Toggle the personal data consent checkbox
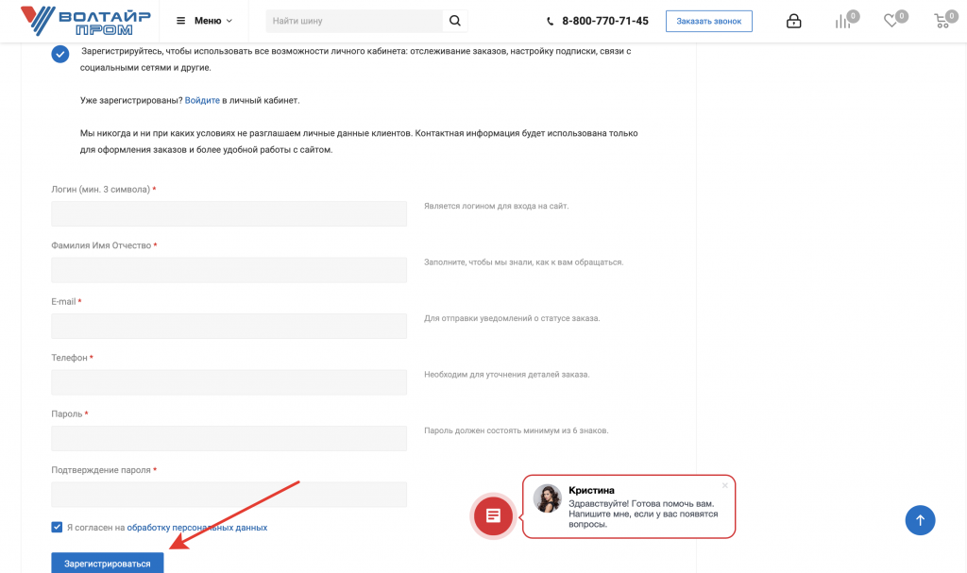This screenshot has width=967, height=573. (x=58, y=527)
